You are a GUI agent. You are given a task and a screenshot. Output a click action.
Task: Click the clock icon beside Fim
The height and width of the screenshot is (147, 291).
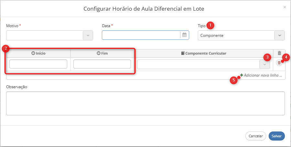pos(99,53)
